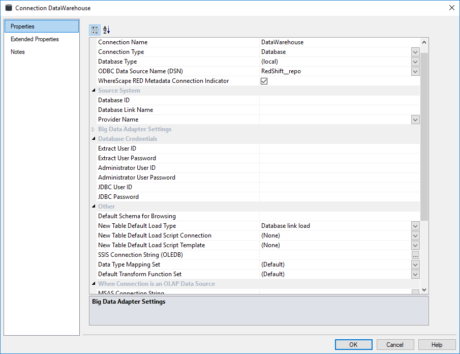Click the JDBC Password value field
Image resolution: width=460 pixels, height=354 pixels.
(x=340, y=197)
